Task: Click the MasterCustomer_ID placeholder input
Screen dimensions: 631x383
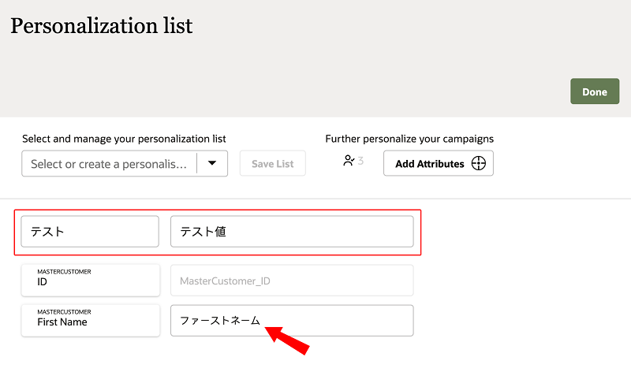Action: (291, 281)
